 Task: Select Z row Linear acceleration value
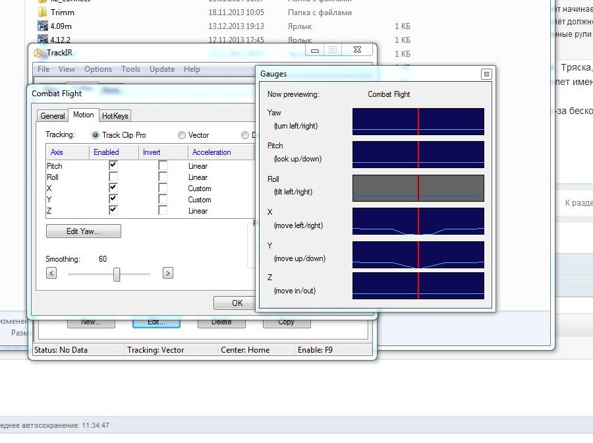[x=198, y=211]
